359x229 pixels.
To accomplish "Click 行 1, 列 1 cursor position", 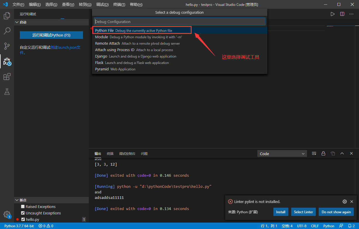I will (269, 226).
